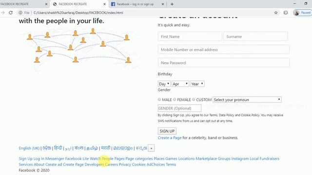Open the Games footer link

point(171,158)
